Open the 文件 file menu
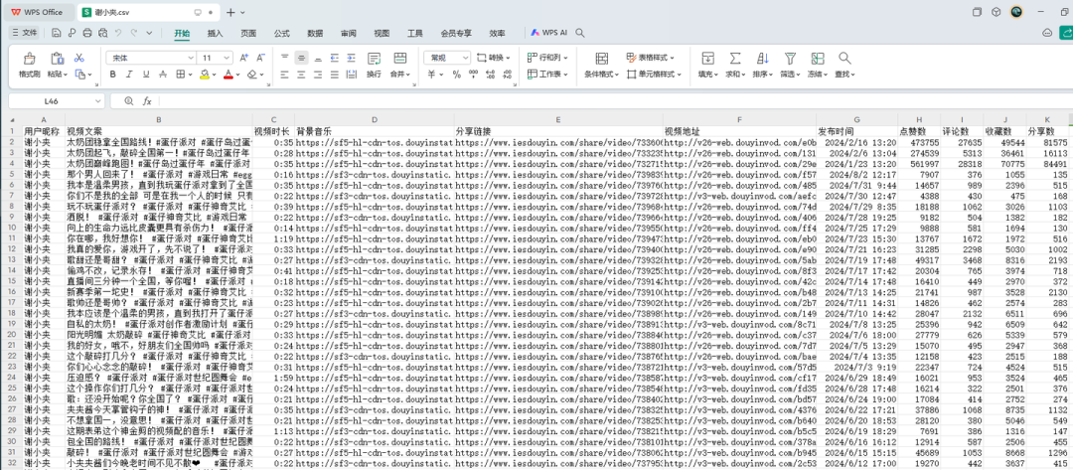The height and width of the screenshot is (470, 1073). [x=25, y=33]
